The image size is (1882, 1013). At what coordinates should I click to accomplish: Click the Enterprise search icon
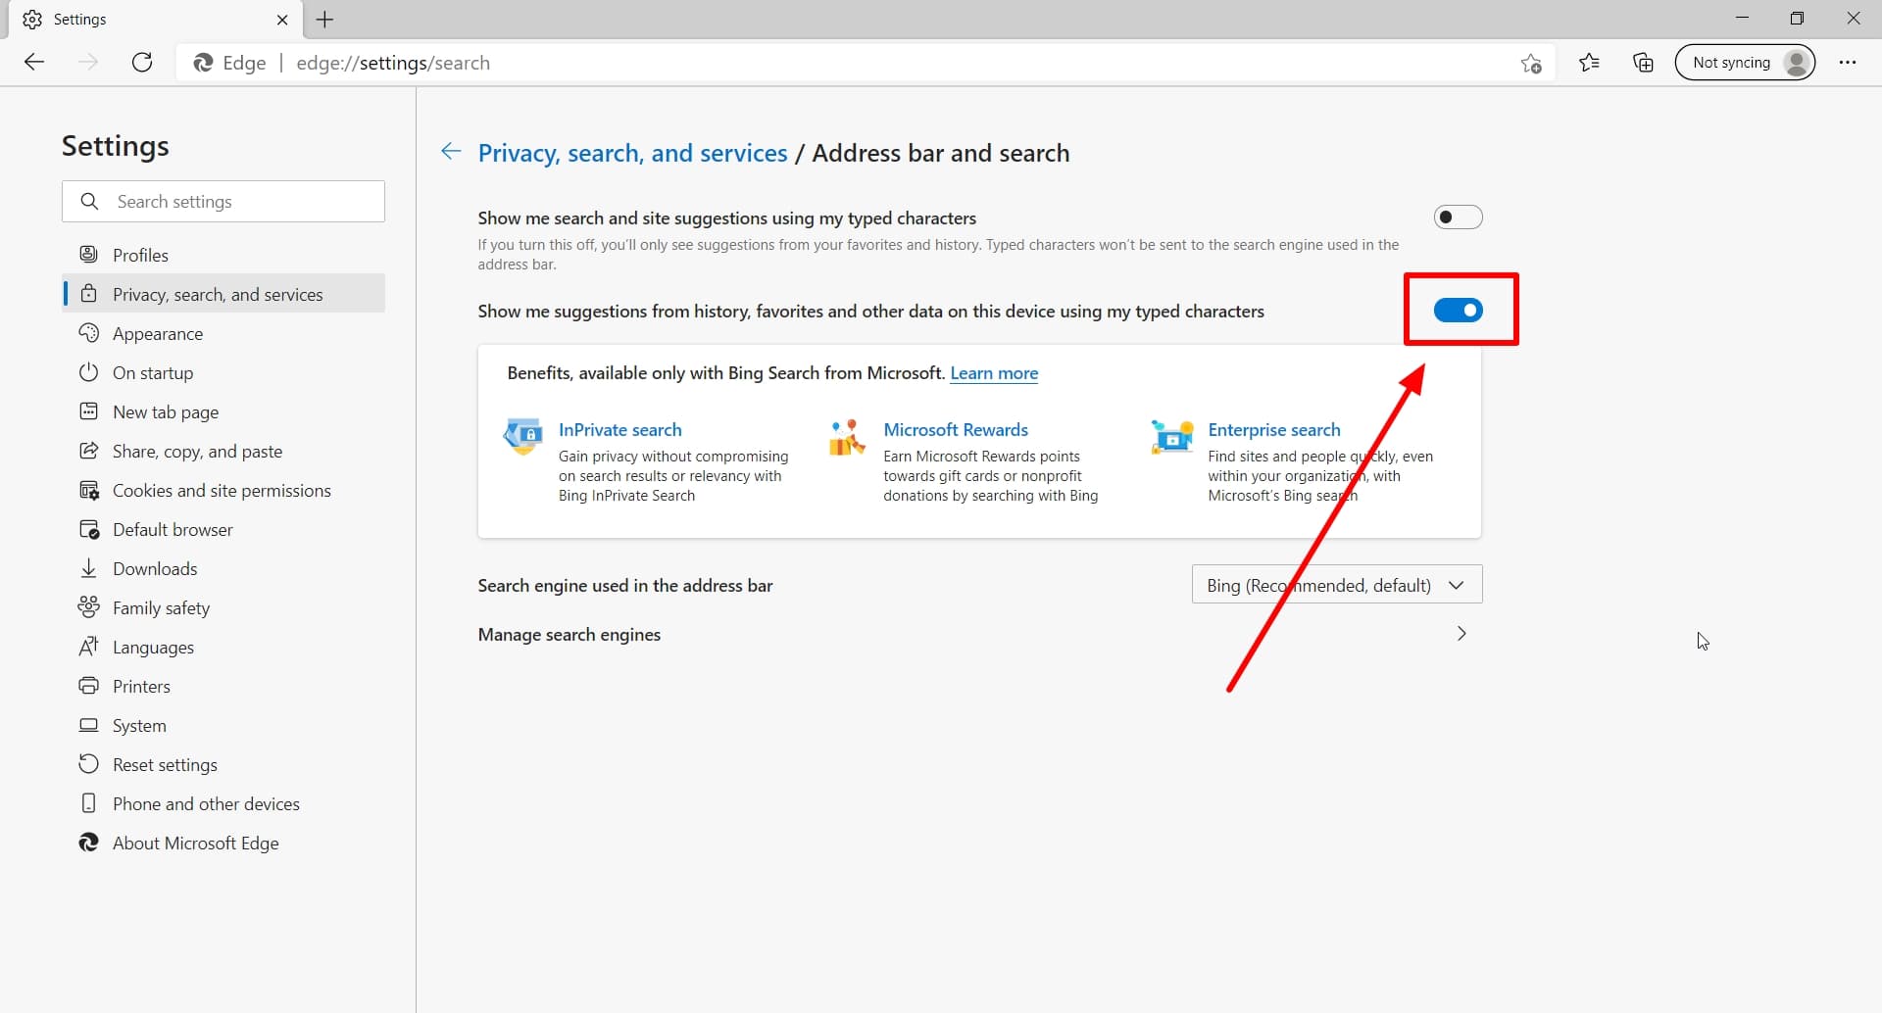tap(1172, 437)
